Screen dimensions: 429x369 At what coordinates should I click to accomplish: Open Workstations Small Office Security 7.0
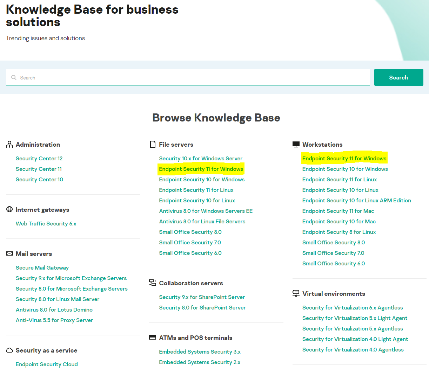pos(333,253)
